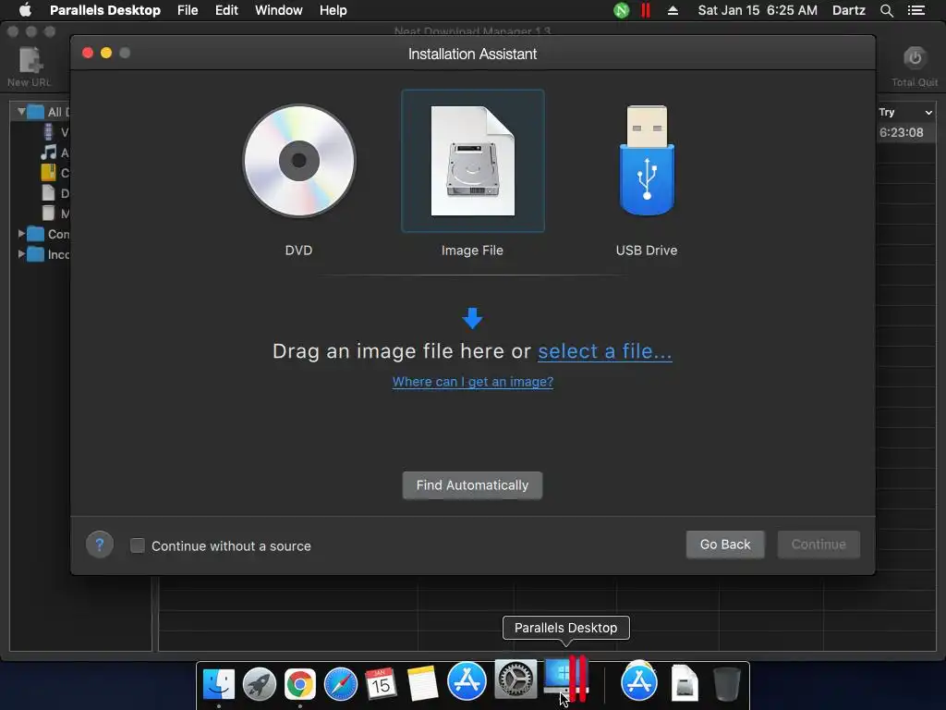Image resolution: width=946 pixels, height=710 pixels.
Task: Enable Continue without a source checkbox
Action: [138, 545]
